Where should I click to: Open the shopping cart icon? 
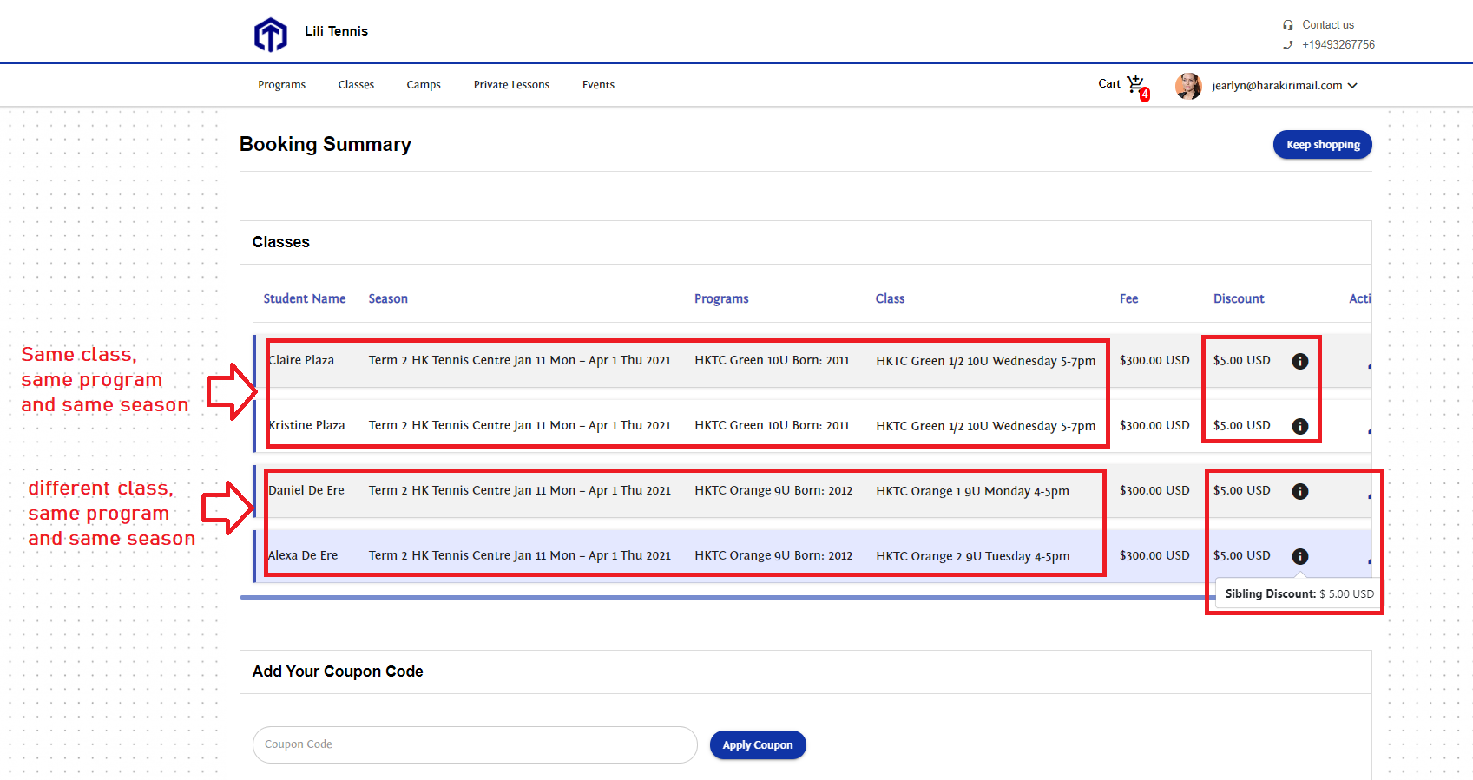pyautogui.click(x=1136, y=84)
